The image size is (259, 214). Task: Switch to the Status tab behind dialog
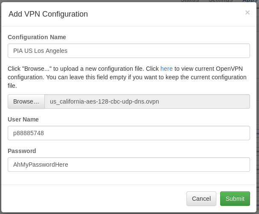click(190, 1)
